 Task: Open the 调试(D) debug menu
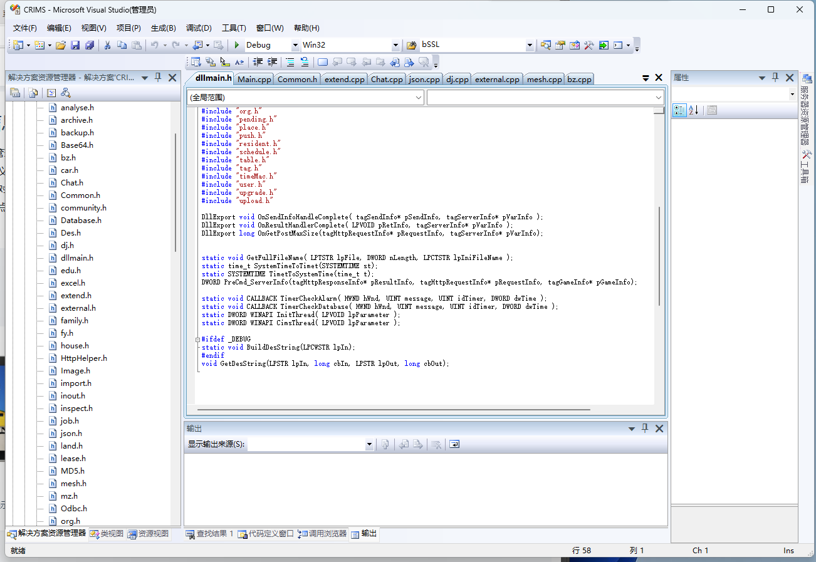199,28
